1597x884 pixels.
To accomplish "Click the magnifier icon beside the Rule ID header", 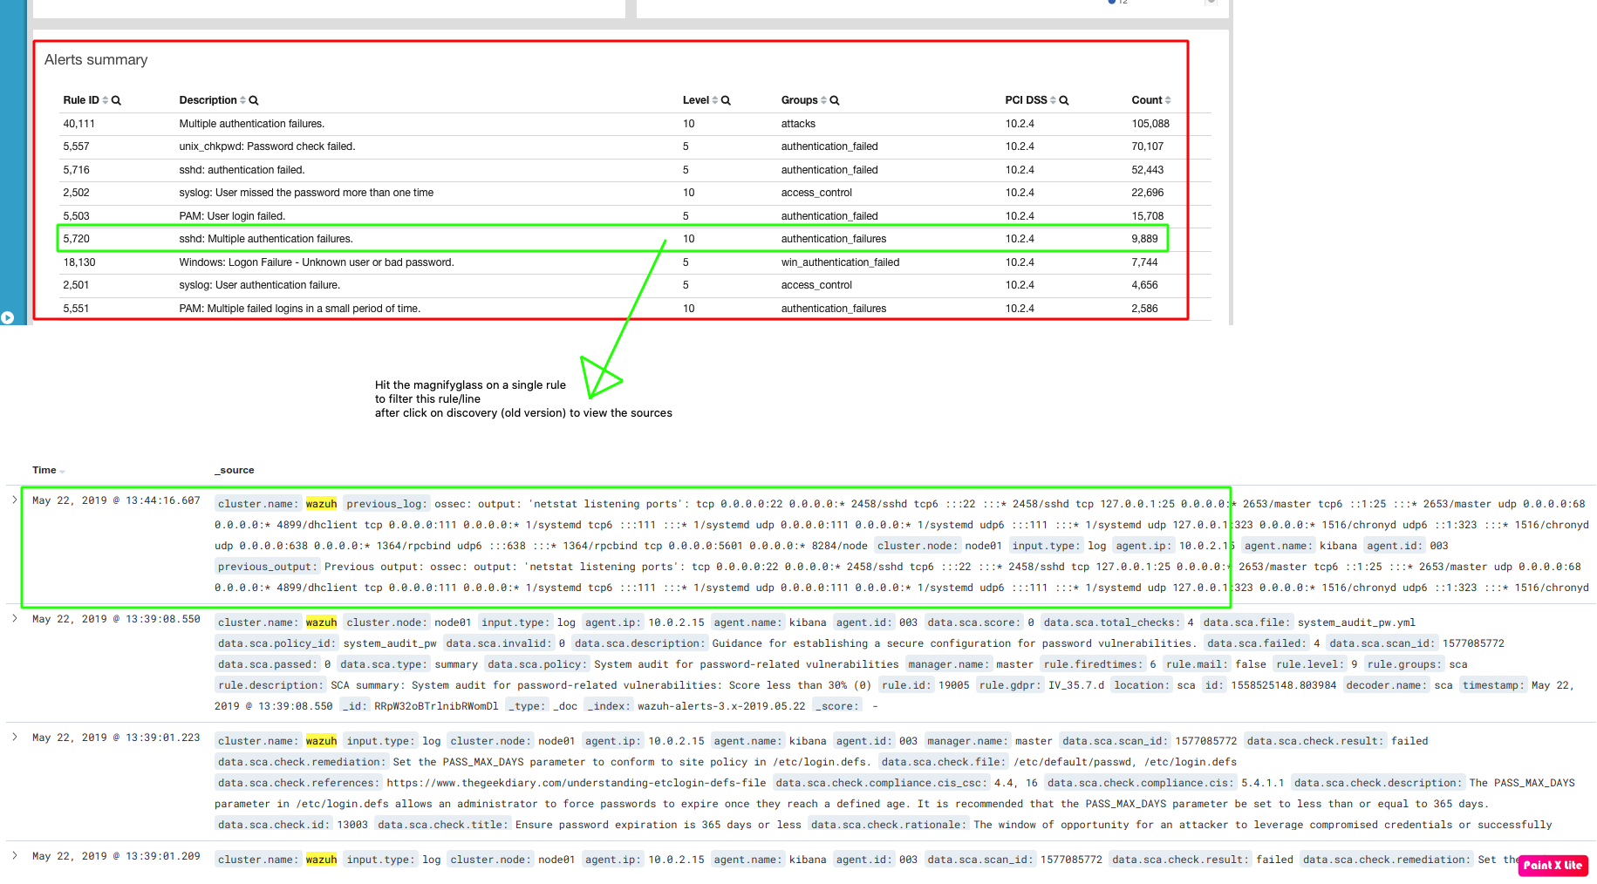I will click(x=116, y=99).
